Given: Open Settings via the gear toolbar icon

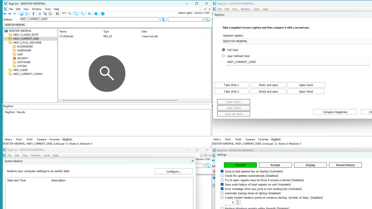Looking at the screenshot, I should click(x=96, y=14).
